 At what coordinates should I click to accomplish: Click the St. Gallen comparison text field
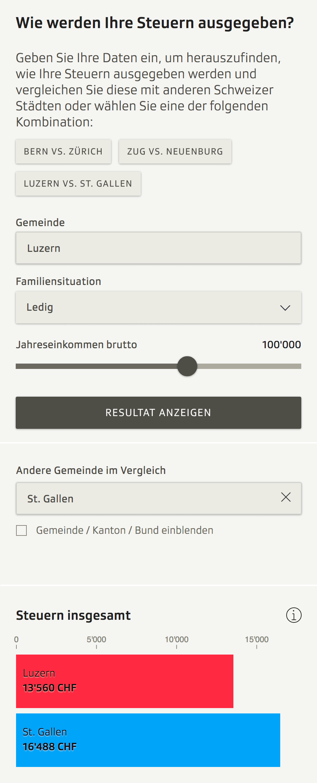click(x=147, y=498)
